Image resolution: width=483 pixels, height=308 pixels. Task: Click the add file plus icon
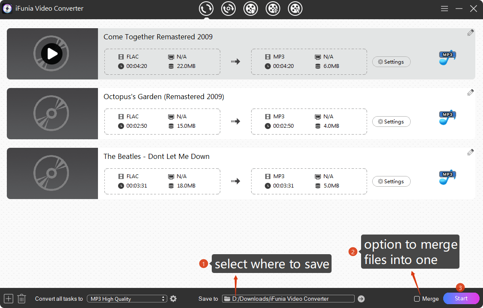point(9,299)
